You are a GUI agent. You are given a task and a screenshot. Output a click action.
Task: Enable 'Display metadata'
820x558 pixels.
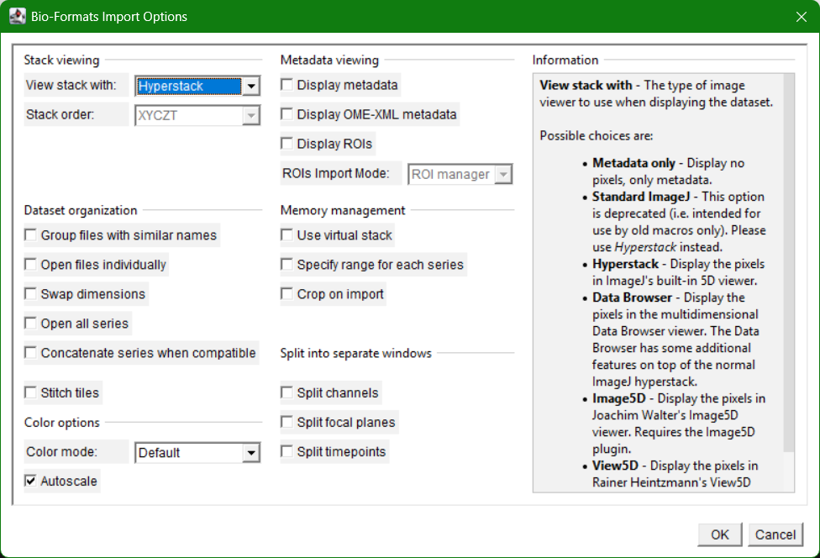(x=286, y=84)
